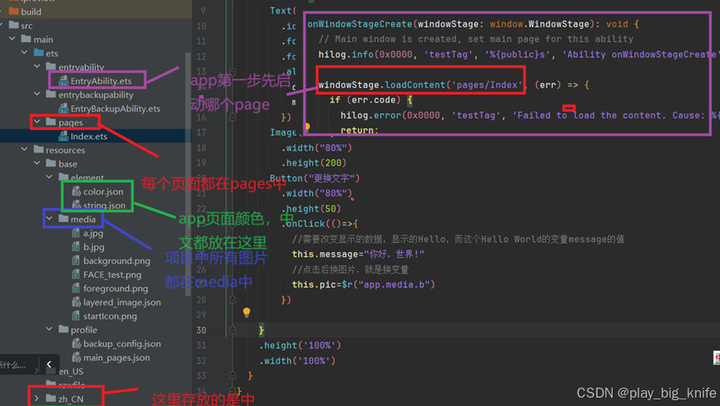Select the media folder label
Viewport: 720px width, 406px height.
pyautogui.click(x=83, y=220)
